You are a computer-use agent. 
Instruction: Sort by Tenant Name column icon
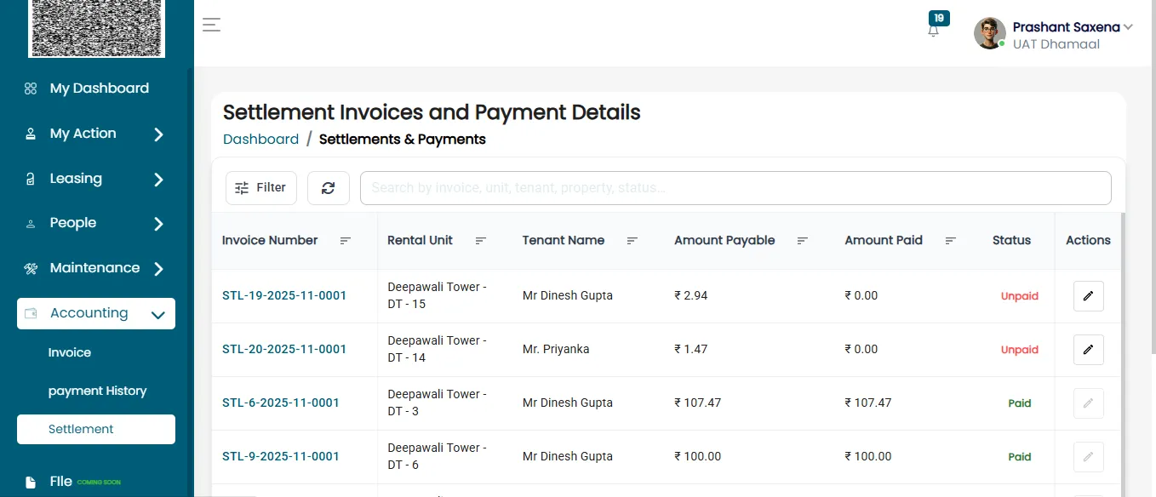tap(632, 241)
